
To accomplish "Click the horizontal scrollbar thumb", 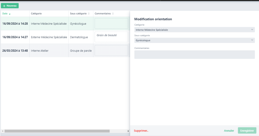I will point(57,131).
